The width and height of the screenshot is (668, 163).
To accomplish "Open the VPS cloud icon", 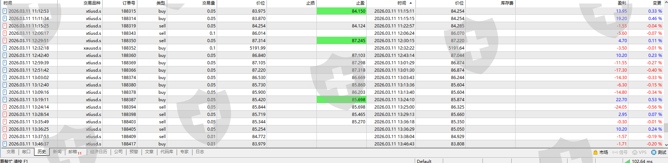I will pyautogui.click(x=635, y=152).
